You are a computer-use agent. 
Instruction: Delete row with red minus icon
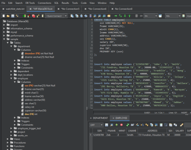[121, 125]
